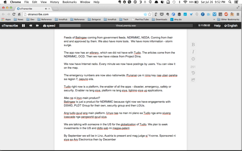242x151 pixels.
Task: Place cursor at end of 'then by December'
Action: (116, 140)
